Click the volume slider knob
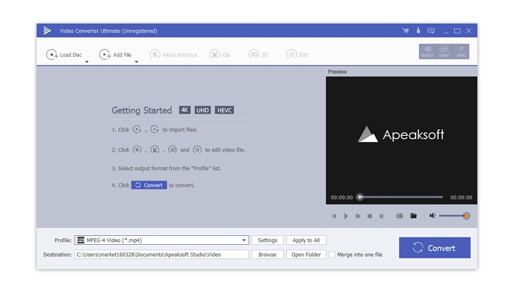Screen dimensions: 514x286 coord(466,216)
